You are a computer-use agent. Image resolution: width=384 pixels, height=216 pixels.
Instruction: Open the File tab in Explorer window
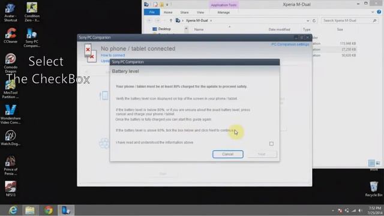(x=152, y=12)
